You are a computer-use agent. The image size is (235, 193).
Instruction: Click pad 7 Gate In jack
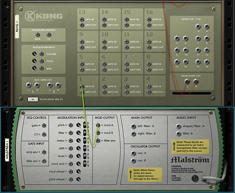(127, 64)
